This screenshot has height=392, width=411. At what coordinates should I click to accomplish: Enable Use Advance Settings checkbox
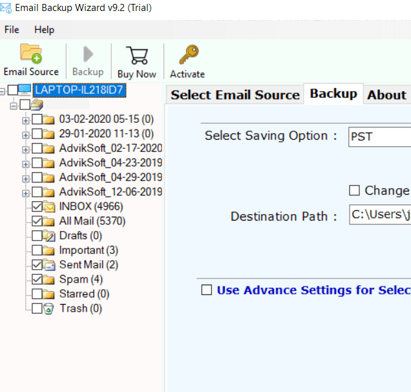pyautogui.click(x=207, y=290)
